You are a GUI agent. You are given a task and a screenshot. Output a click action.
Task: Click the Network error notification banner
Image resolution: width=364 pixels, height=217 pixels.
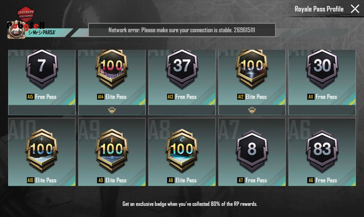(182, 30)
